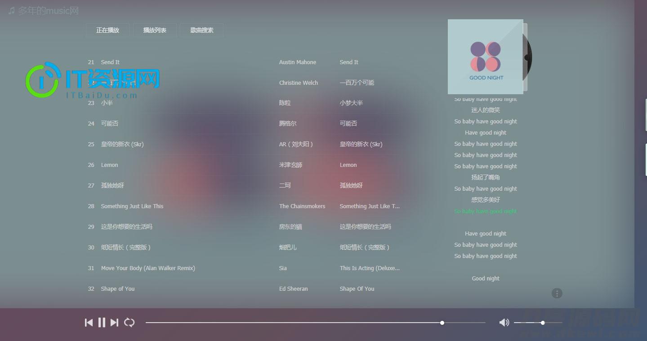Image resolution: width=647 pixels, height=341 pixels.
Task: Click artist name Sia
Action: (283, 268)
